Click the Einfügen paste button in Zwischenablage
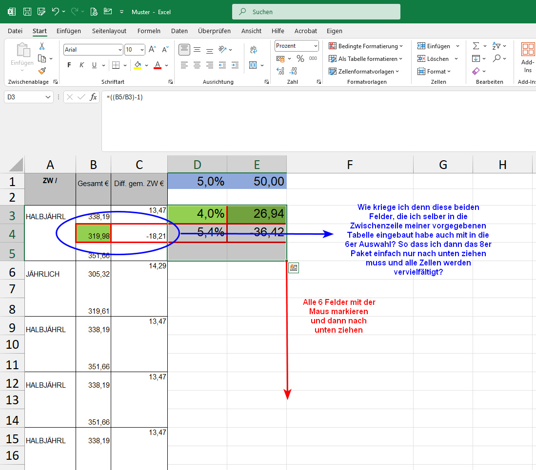The height and width of the screenshot is (470, 536). pos(22,57)
